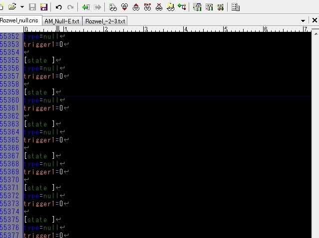Expand the recent files dropdown beside Open

[x=22, y=7]
